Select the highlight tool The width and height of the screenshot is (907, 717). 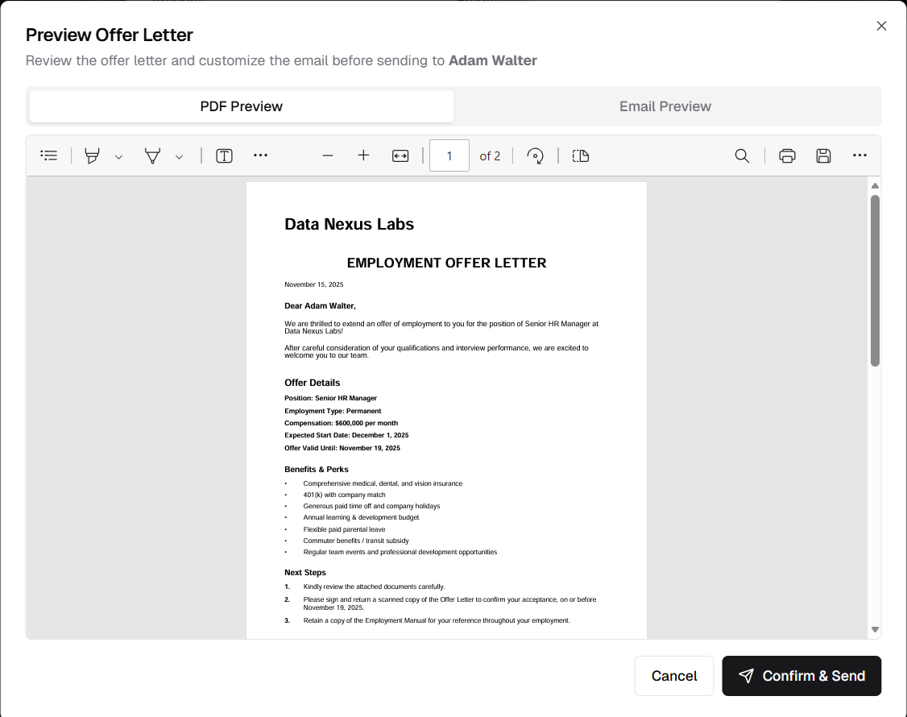click(93, 155)
